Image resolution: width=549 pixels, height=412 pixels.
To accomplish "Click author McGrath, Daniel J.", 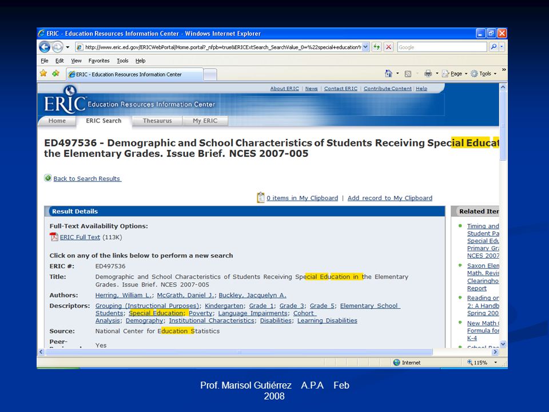I will [185, 295].
